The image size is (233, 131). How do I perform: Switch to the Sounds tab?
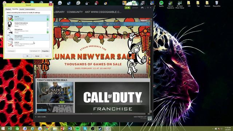tap(22, 9)
